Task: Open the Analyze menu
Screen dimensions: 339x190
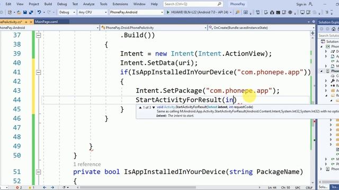Action: [x=88, y=4]
